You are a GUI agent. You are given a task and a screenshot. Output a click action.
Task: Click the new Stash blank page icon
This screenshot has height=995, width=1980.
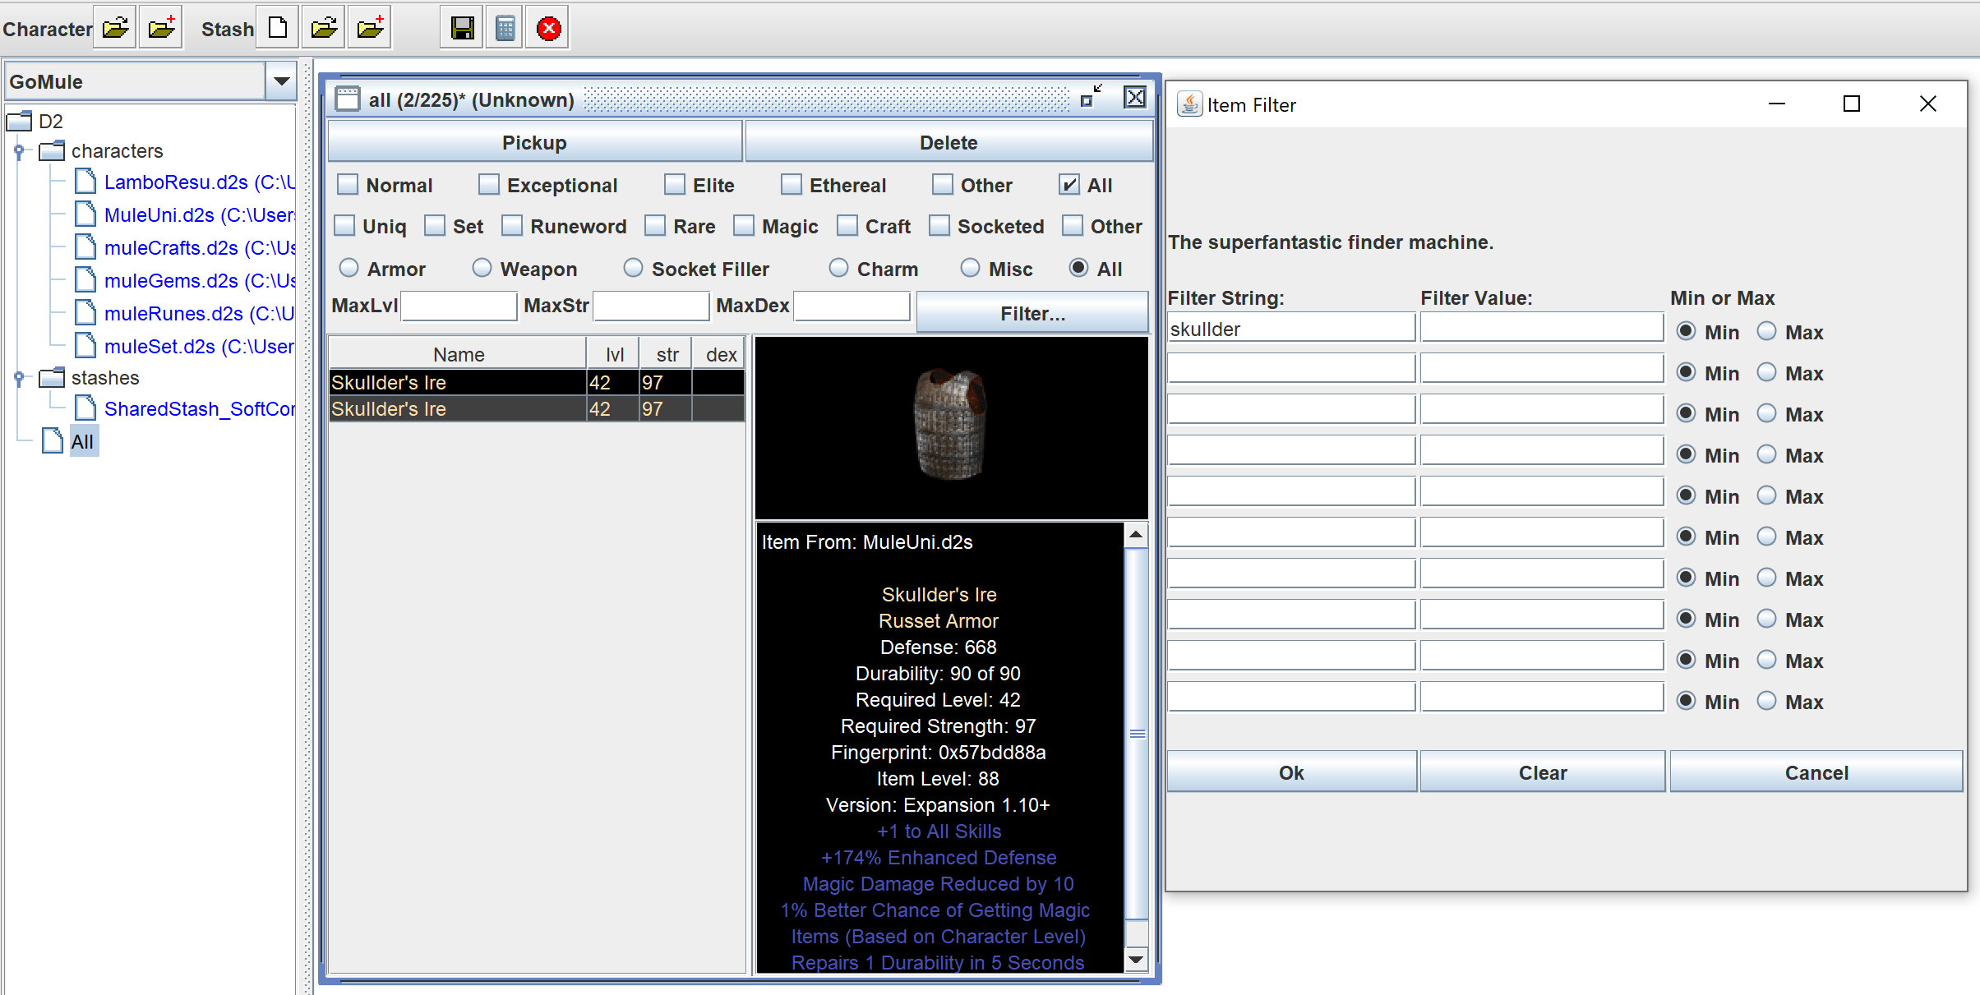pos(279,28)
